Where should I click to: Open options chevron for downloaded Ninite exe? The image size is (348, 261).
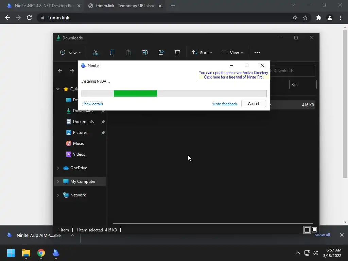pos(72,235)
